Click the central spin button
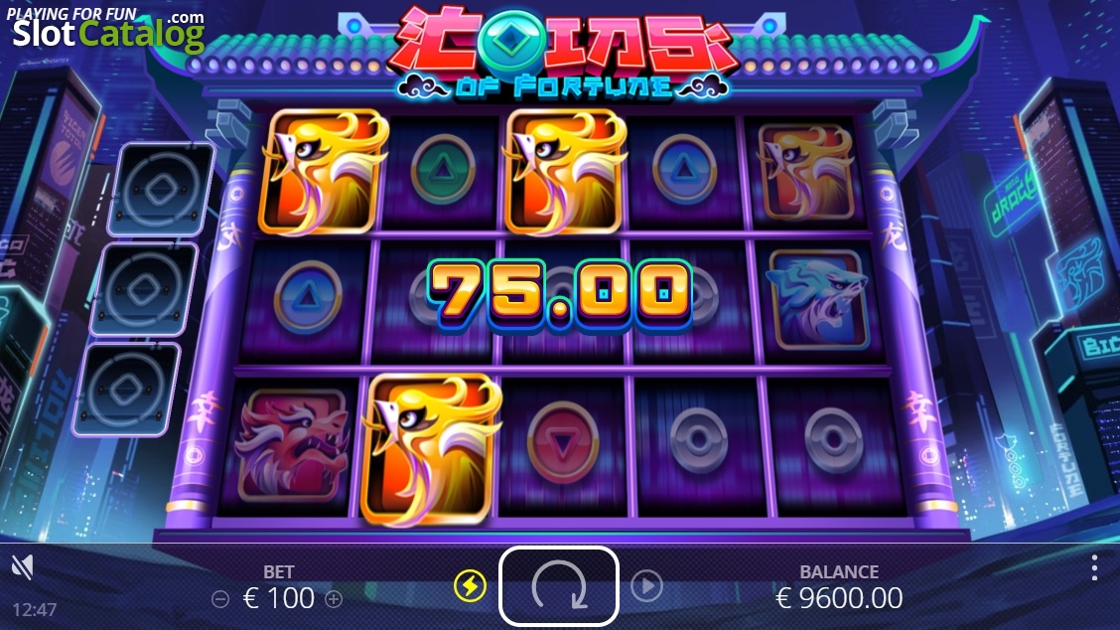This screenshot has width=1120, height=630. [559, 586]
